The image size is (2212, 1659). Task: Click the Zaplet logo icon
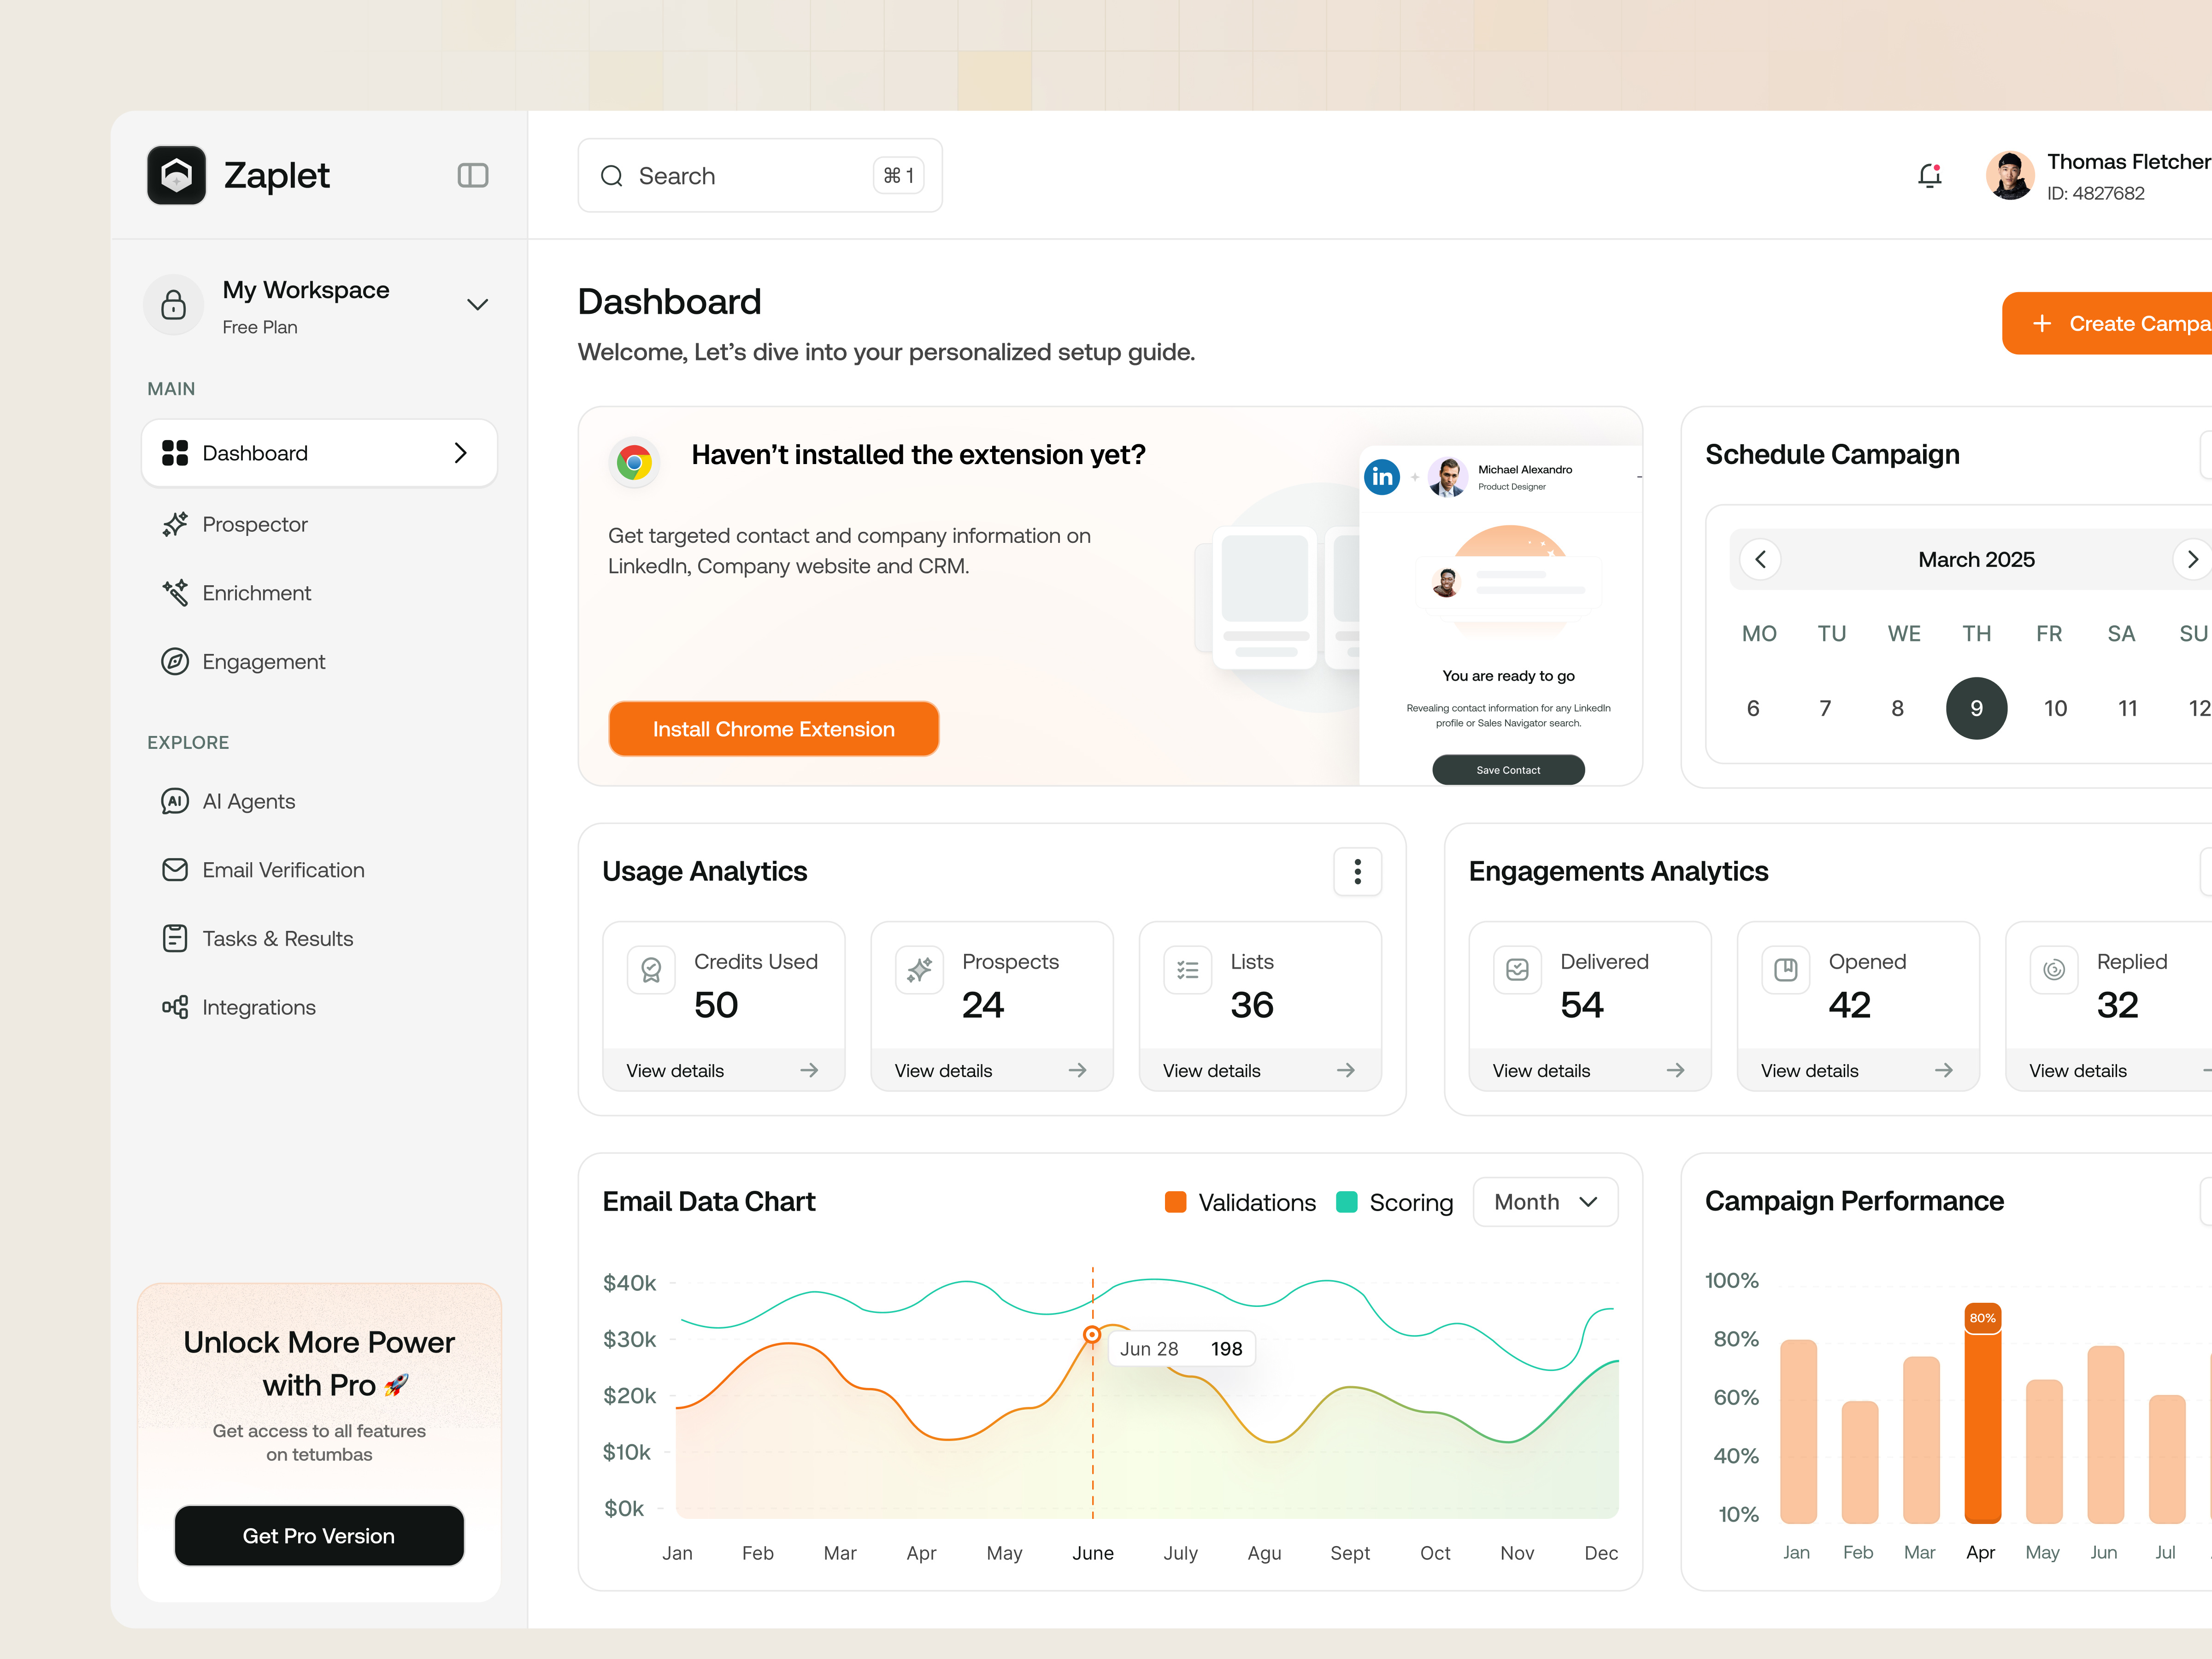(177, 176)
